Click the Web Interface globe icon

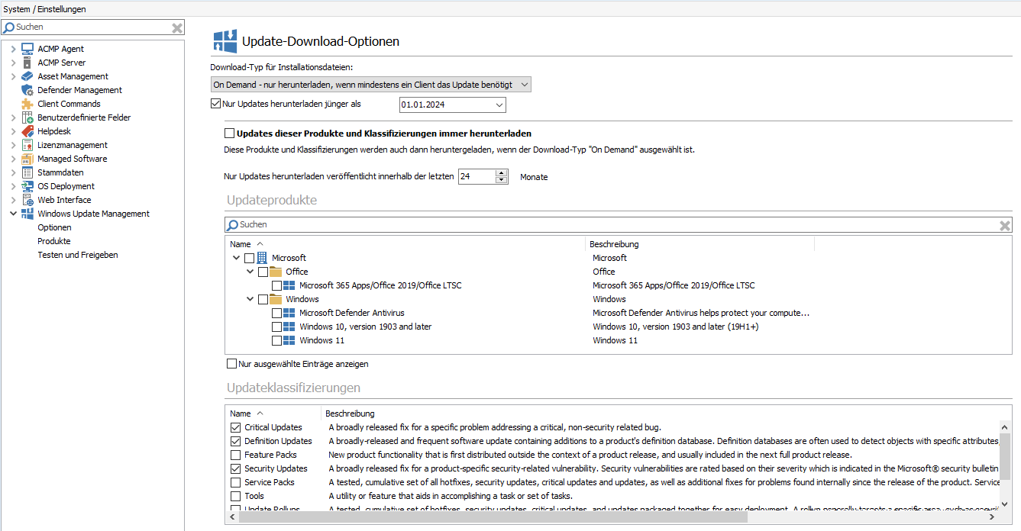[29, 199]
